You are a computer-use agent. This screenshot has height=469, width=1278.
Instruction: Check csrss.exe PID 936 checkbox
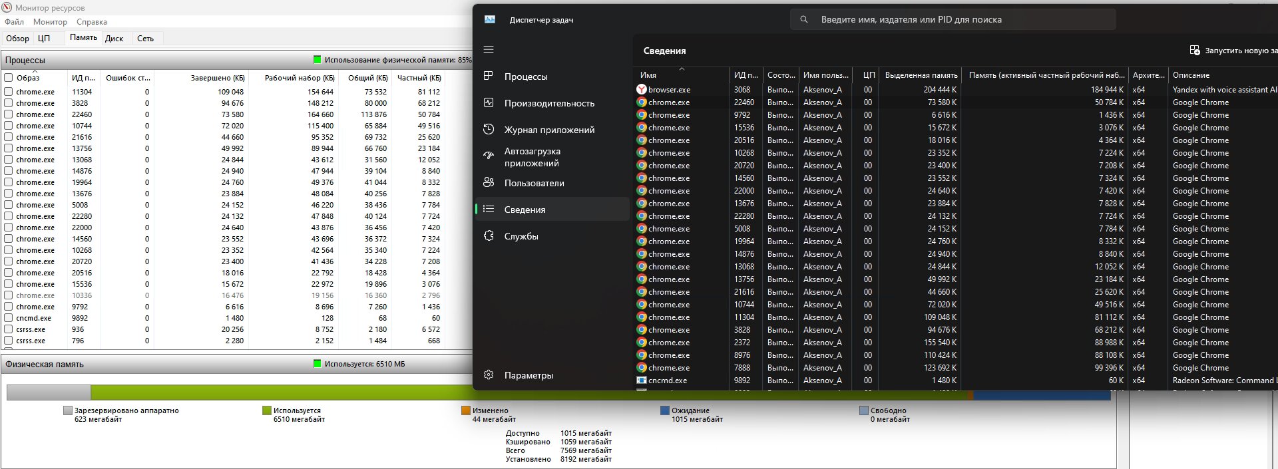click(9, 329)
